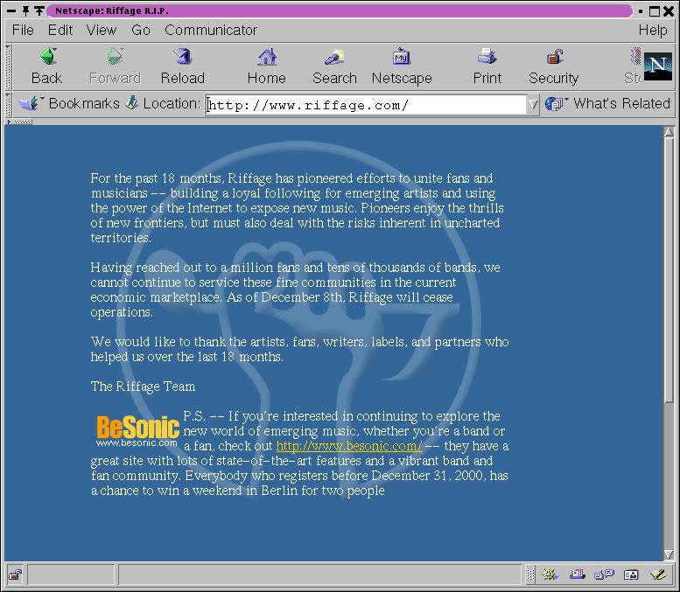Image resolution: width=680 pixels, height=592 pixels.
Task: Open the Bookmarks quickfile menu
Action: tap(69, 103)
